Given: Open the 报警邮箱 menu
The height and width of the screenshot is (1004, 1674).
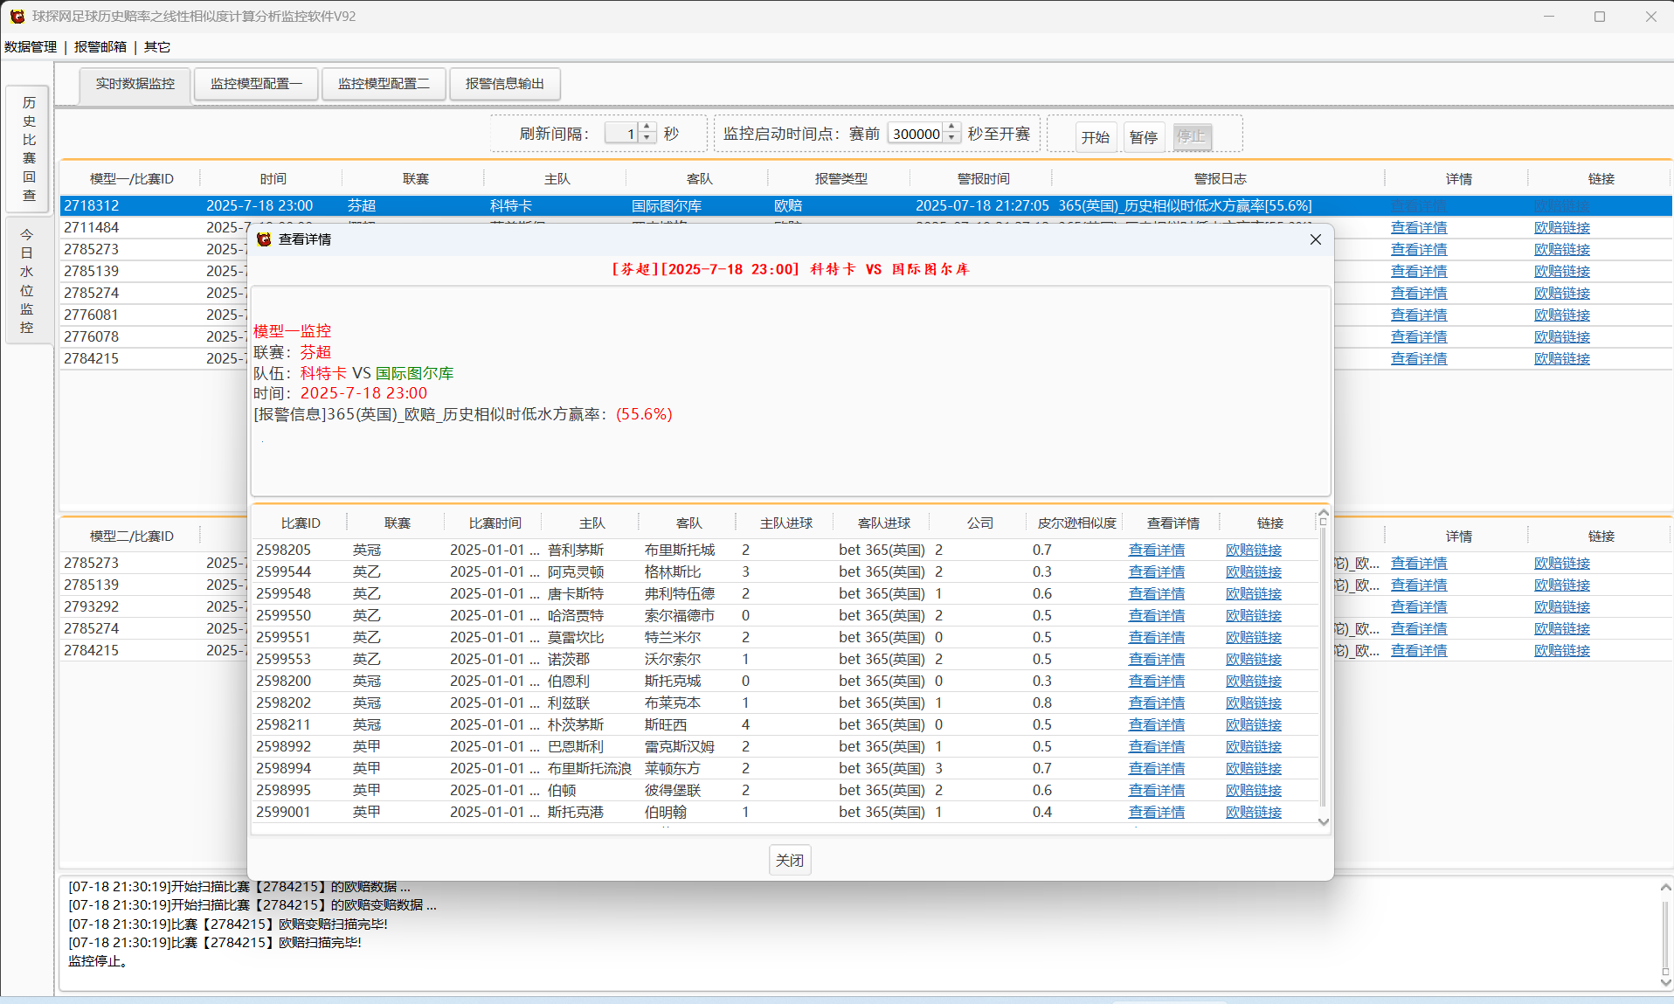Looking at the screenshot, I should click(x=100, y=47).
